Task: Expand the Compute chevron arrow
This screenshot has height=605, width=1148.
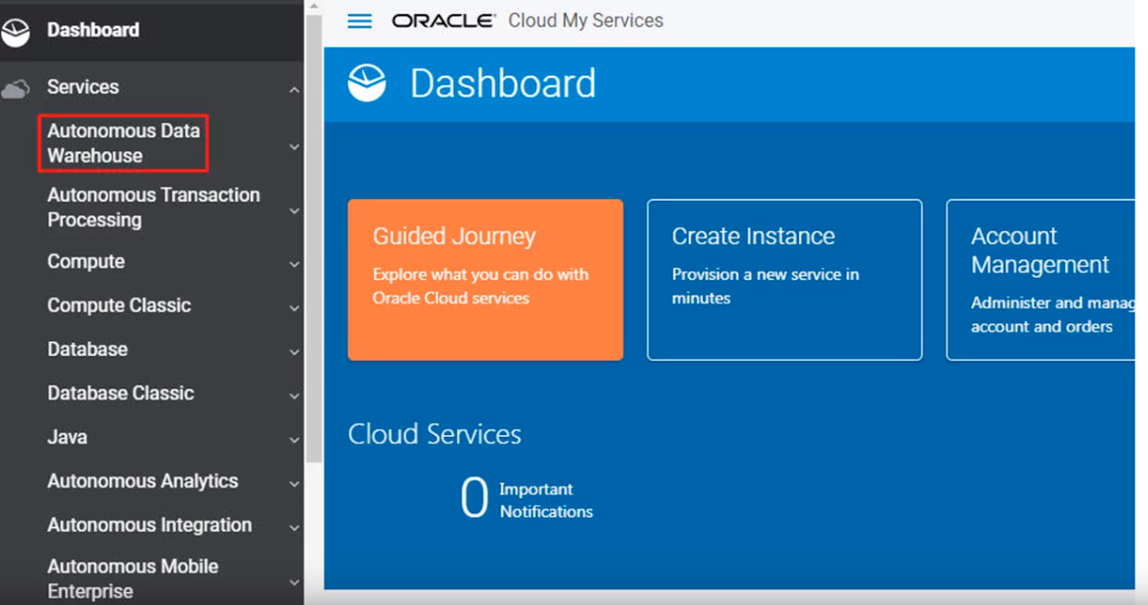Action: 294,265
